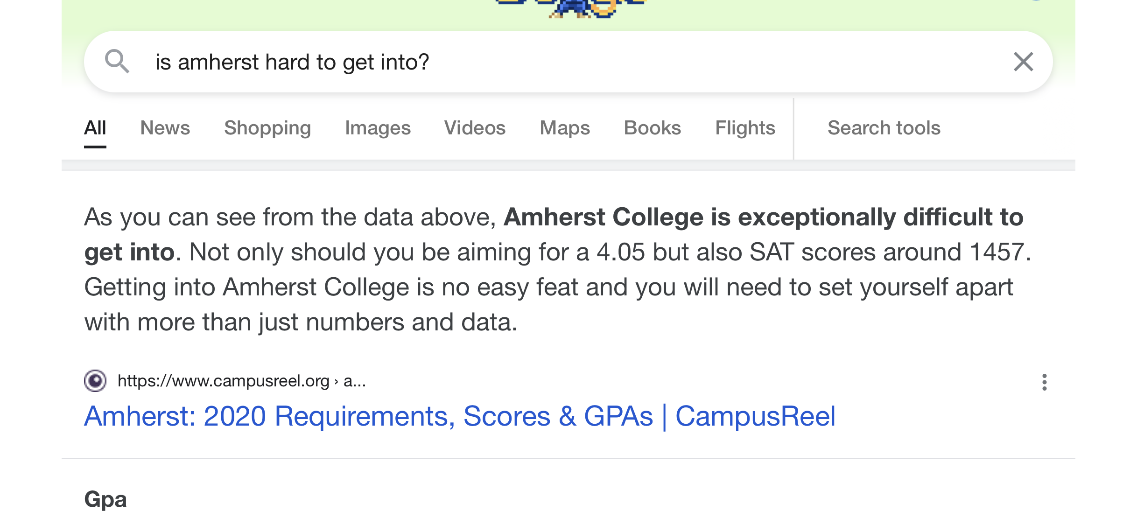1137x525 pixels.
Task: Open the Books tab
Action: (653, 128)
